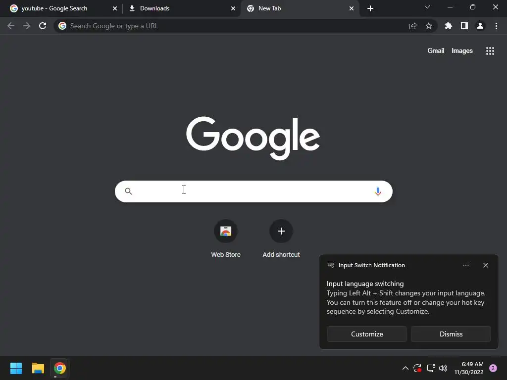Click the Chrome taskbar icon
Screen dimensions: 507x380
click(x=60, y=368)
